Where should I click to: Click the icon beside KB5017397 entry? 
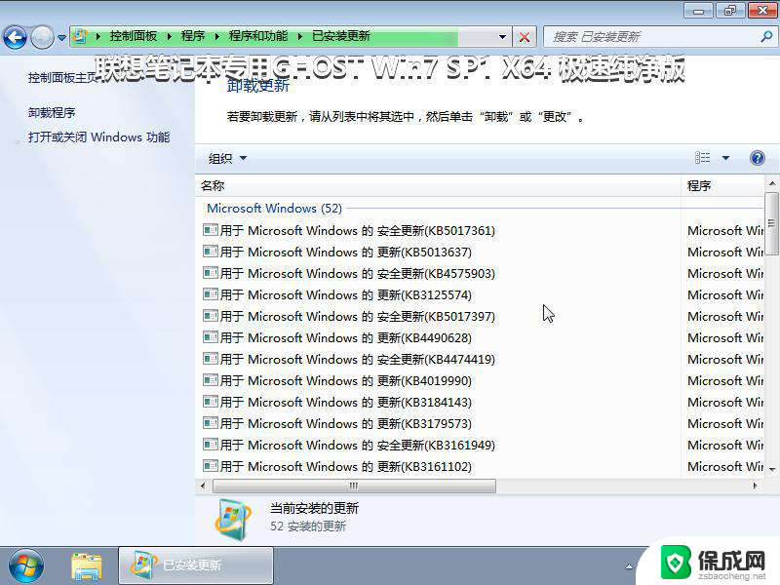click(x=211, y=315)
